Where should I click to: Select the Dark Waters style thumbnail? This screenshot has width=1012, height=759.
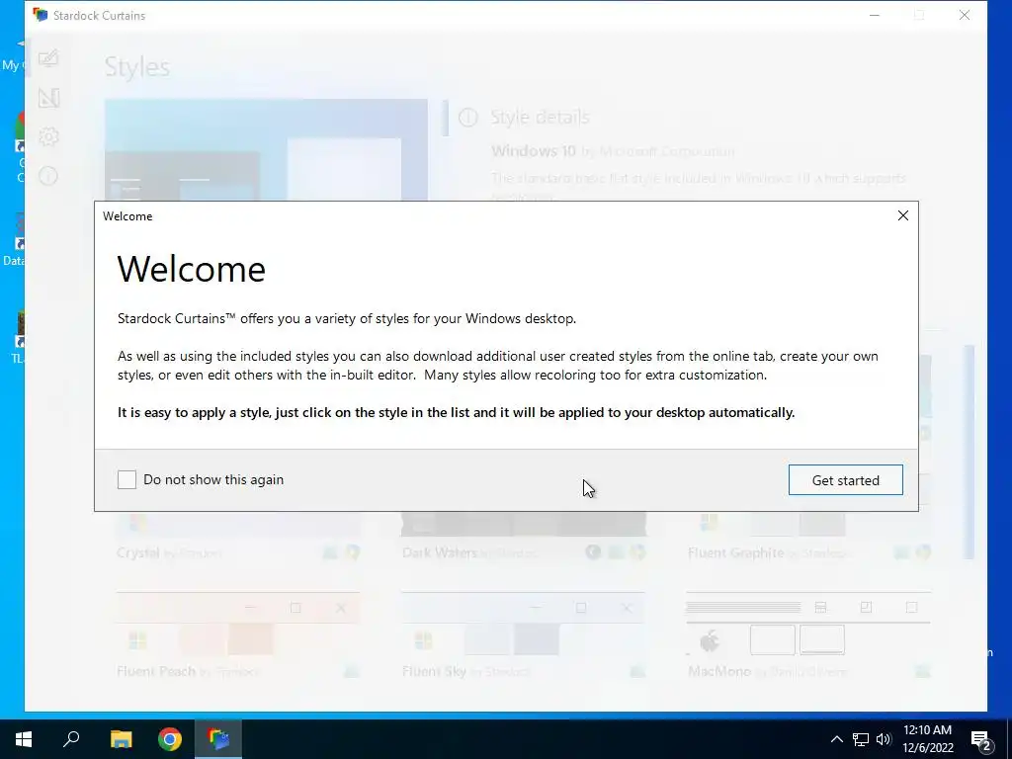pyautogui.click(x=524, y=536)
